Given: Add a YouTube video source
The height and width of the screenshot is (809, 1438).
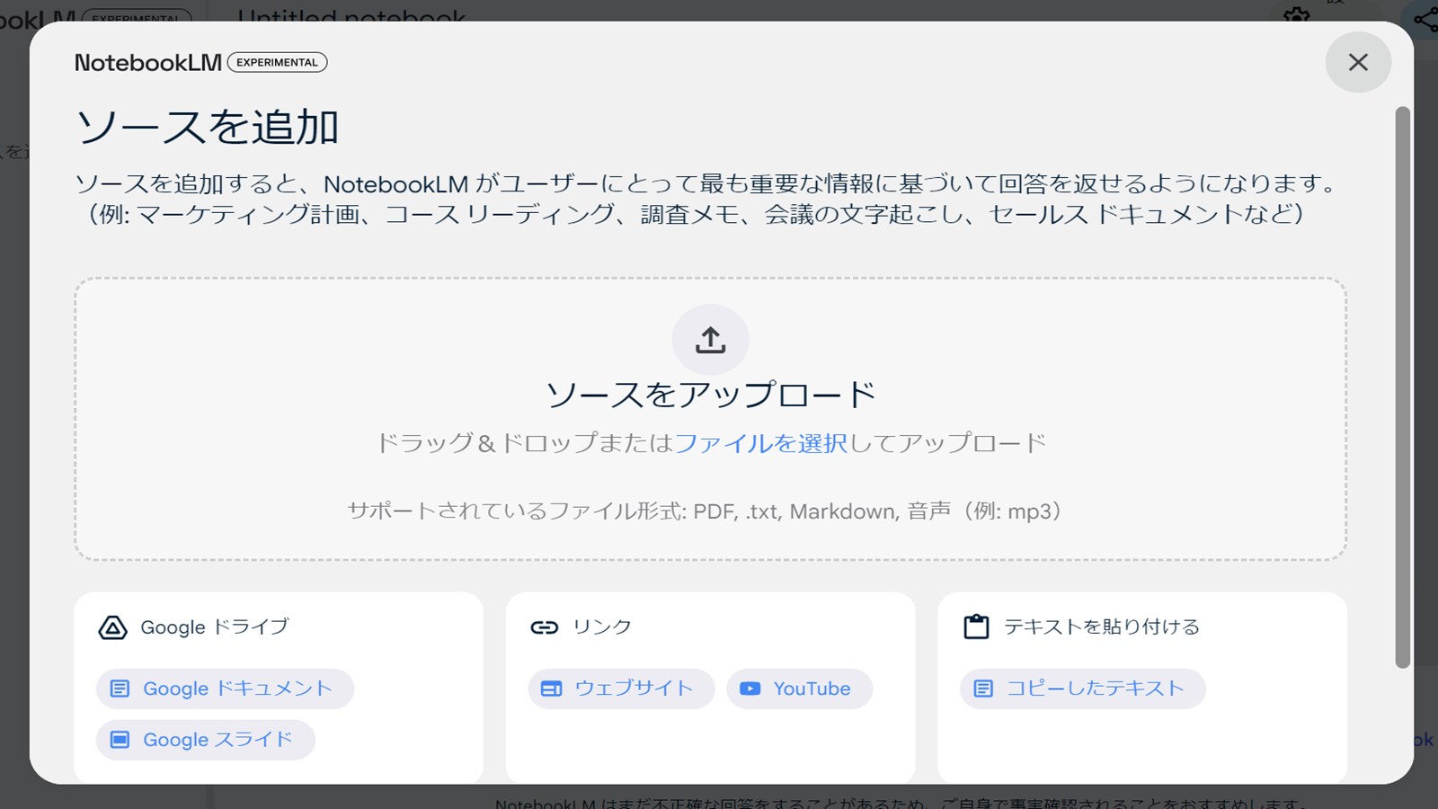Looking at the screenshot, I should [799, 688].
